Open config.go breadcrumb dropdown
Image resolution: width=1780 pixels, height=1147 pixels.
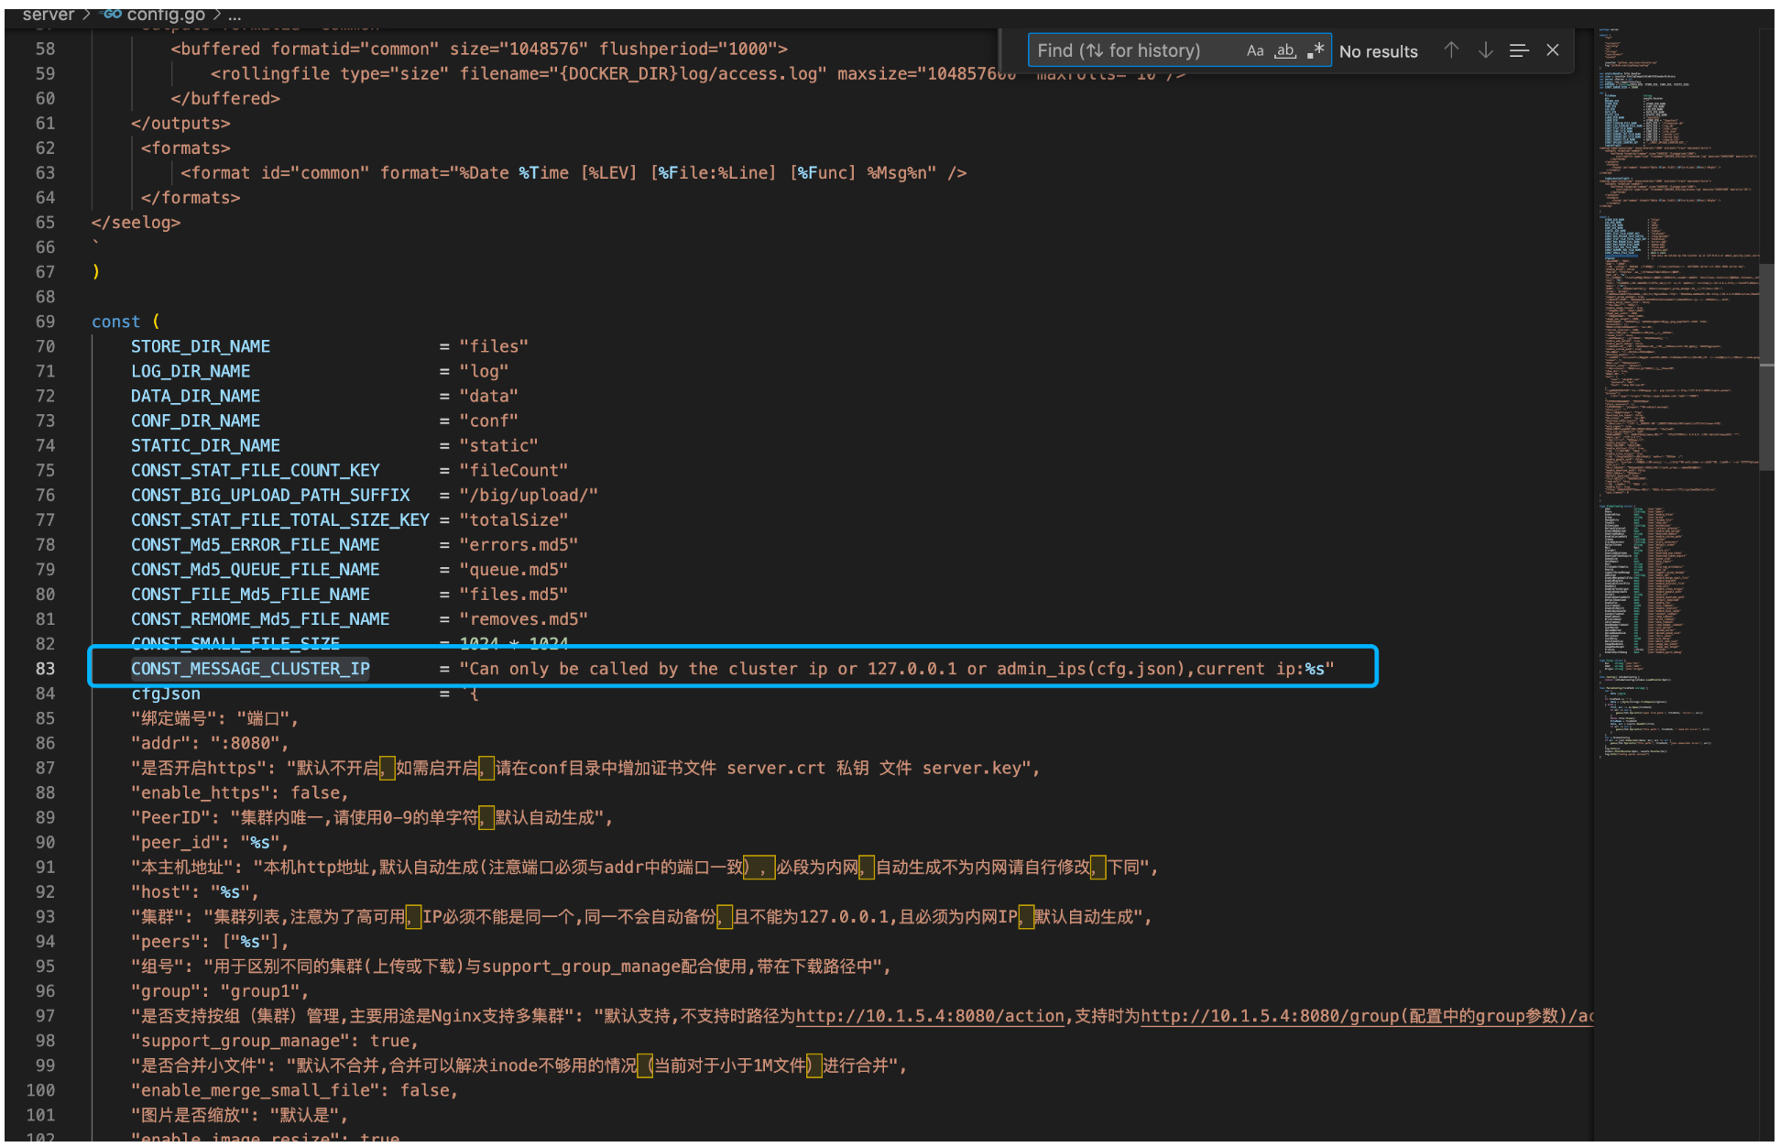pos(165,15)
